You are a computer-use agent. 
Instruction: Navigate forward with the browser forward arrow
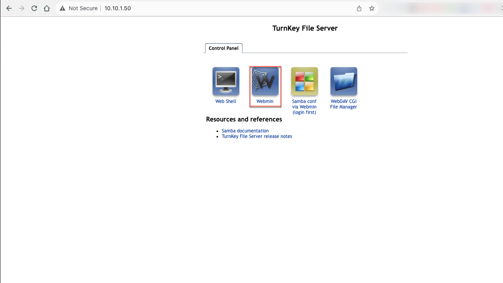(22, 8)
